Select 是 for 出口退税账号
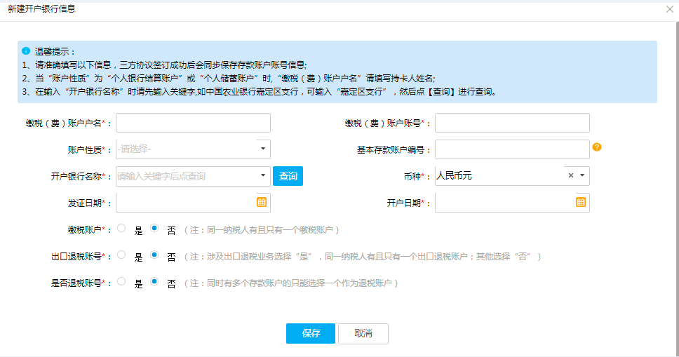This screenshot has width=679, height=357. point(121,255)
